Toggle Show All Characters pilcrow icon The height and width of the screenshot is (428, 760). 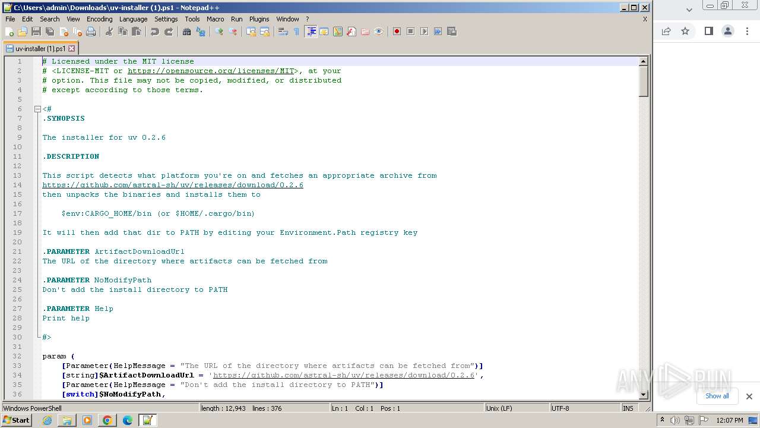pos(297,32)
